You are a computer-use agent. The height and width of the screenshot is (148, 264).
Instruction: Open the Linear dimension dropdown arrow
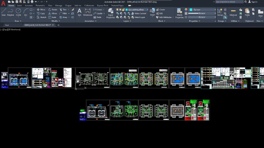(104, 10)
